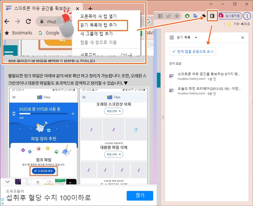Image resolution: width=253 pixels, height=206 pixels.
Task: Click the padlock site info icon
Action: click(42, 21)
